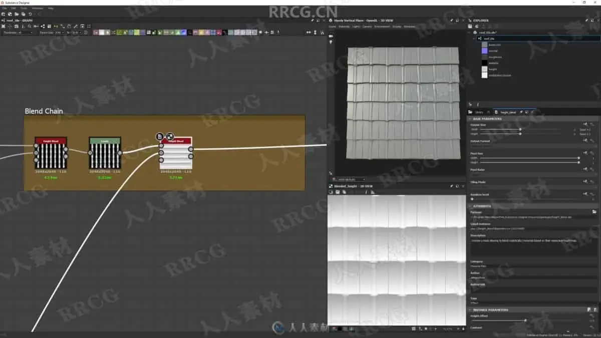Select the basecolor output in Explorer
Screen dimensions: 601x338
coord(494,45)
